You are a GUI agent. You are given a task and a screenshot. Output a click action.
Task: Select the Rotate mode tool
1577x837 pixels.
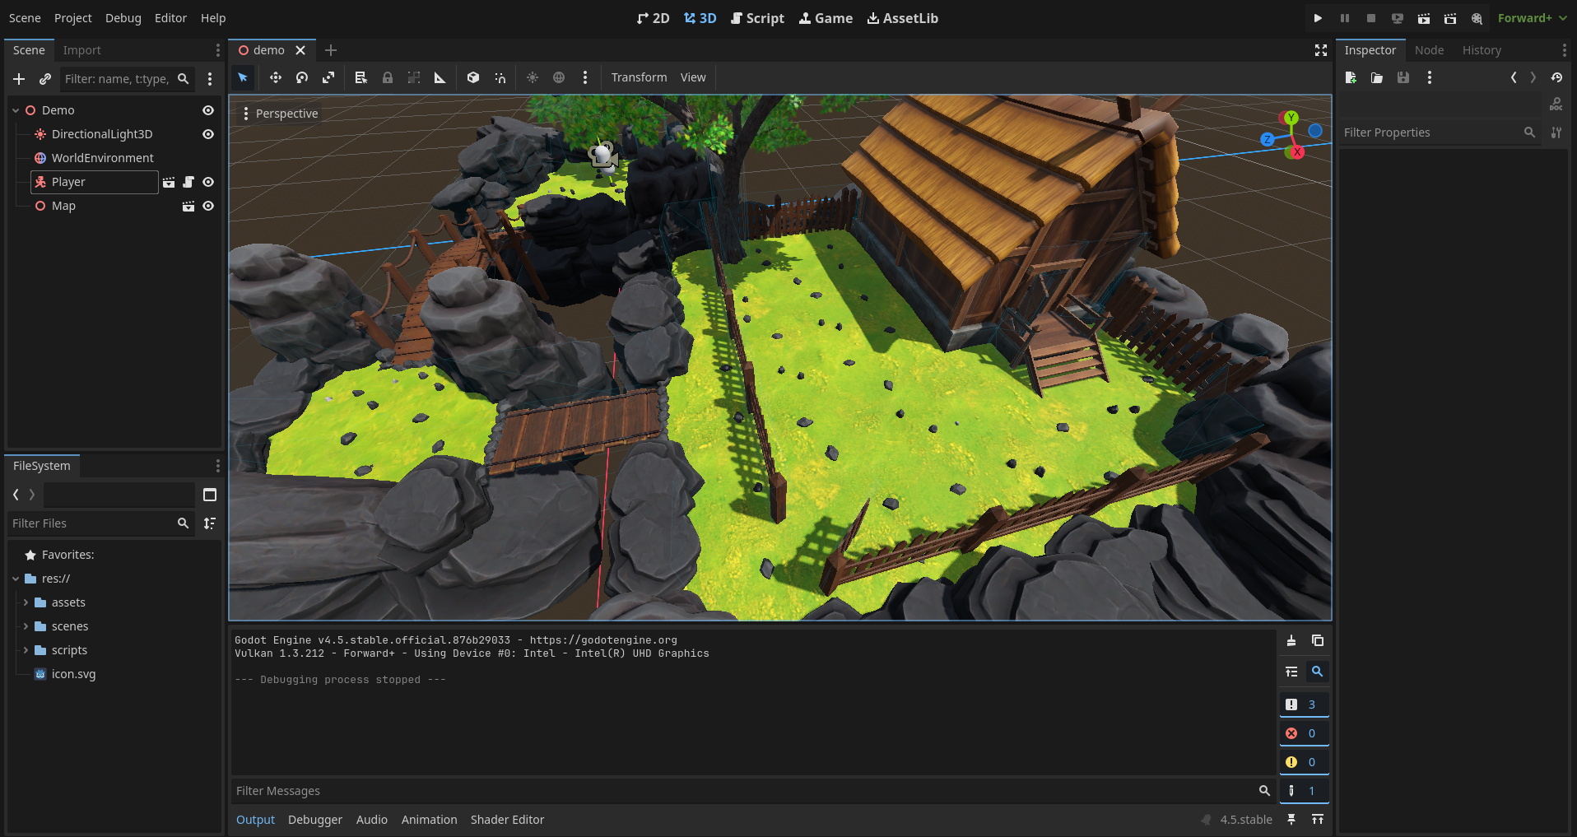pos(302,77)
